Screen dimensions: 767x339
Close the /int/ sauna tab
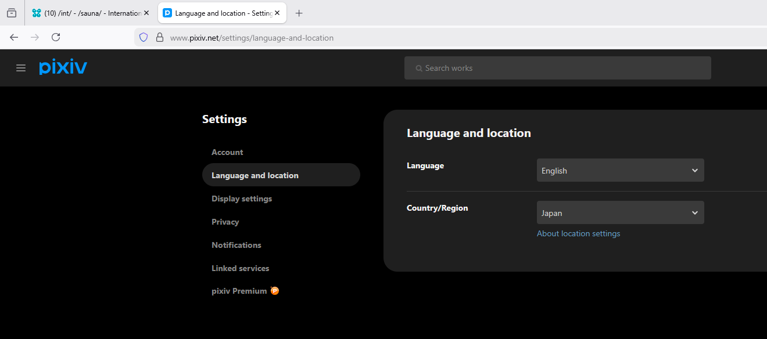[146, 13]
